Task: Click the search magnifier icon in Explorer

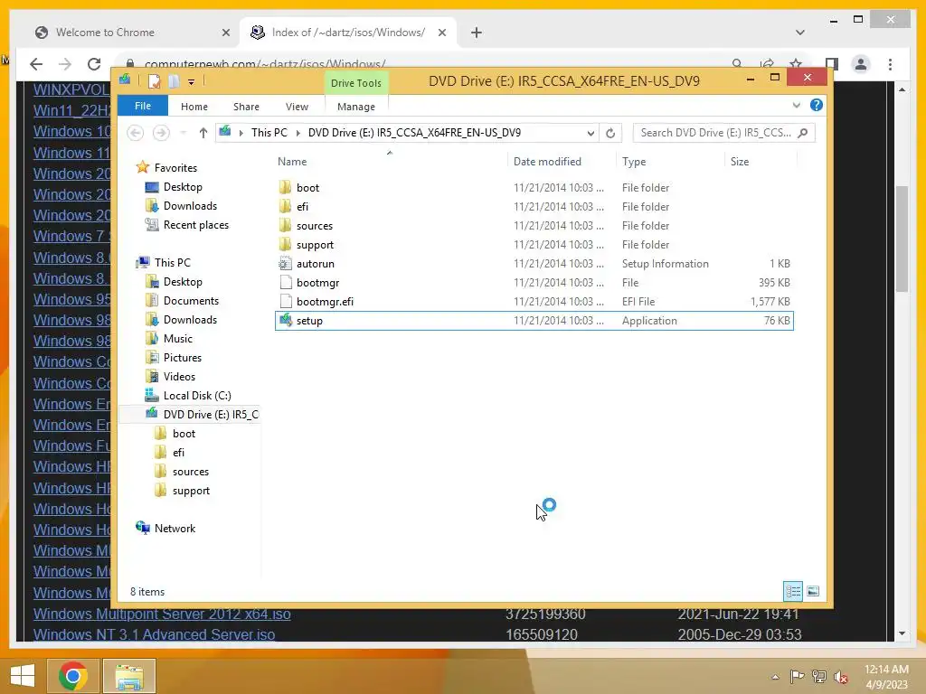Action: pyautogui.click(x=803, y=133)
